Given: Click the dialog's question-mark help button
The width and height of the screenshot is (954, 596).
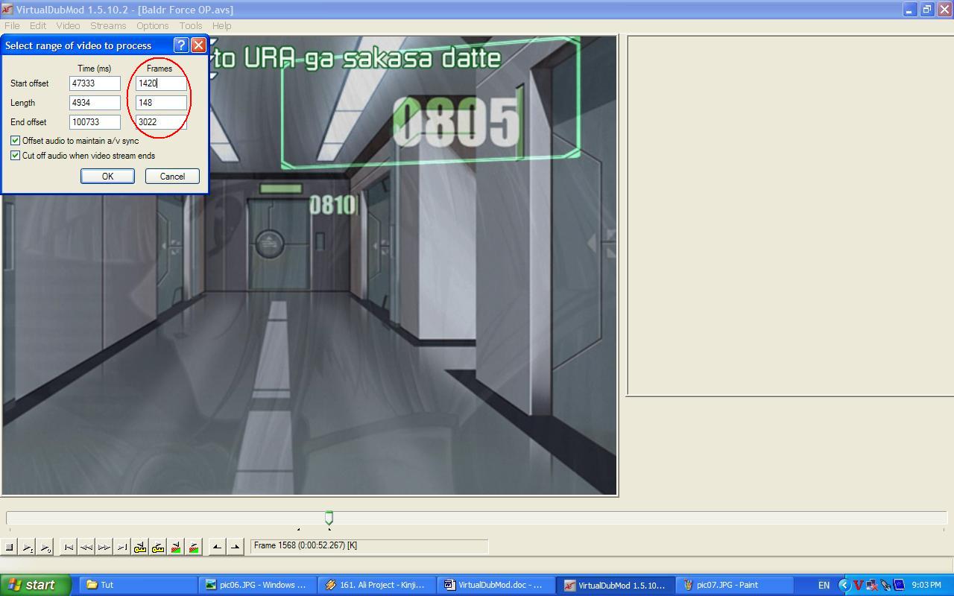Looking at the screenshot, I should [181, 45].
